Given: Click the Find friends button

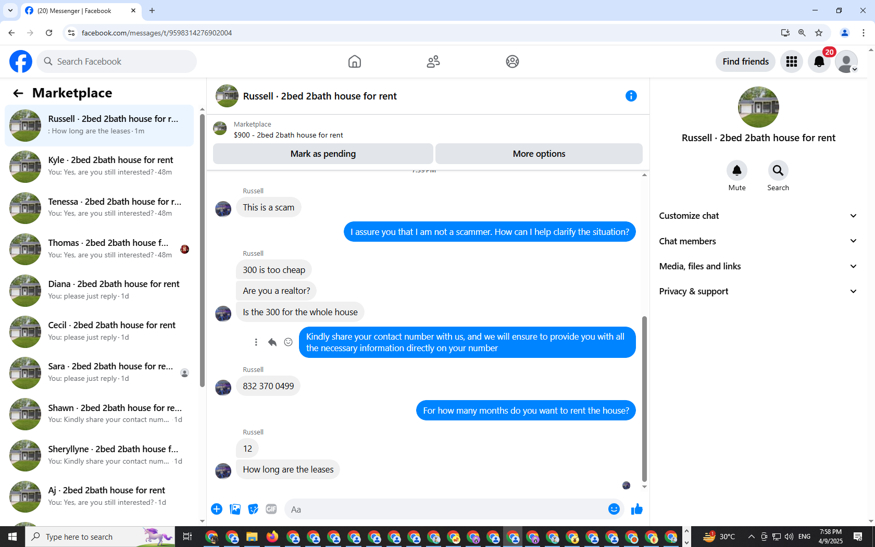Looking at the screenshot, I should 745,61.
